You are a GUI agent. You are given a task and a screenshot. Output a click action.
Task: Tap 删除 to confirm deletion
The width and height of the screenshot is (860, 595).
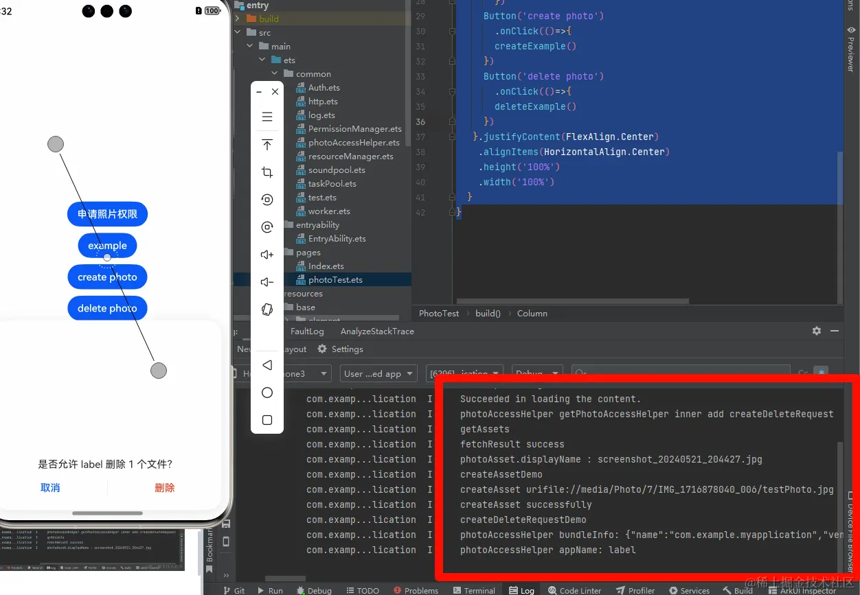coord(165,488)
